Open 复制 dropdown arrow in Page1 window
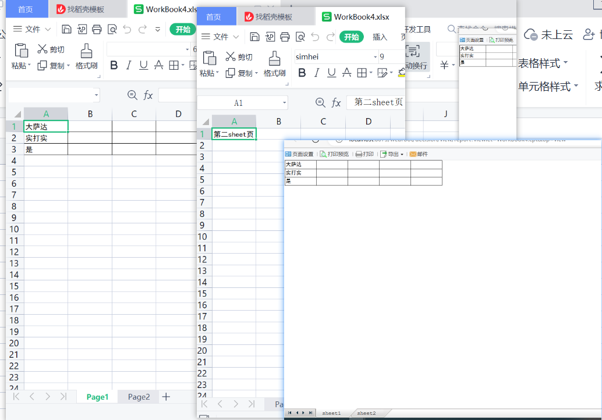 point(68,66)
